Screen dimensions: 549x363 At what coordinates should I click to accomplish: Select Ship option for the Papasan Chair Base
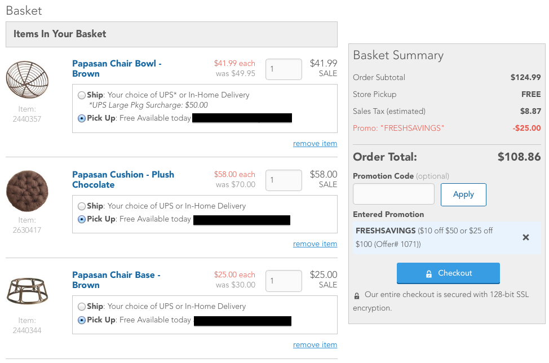click(81, 307)
